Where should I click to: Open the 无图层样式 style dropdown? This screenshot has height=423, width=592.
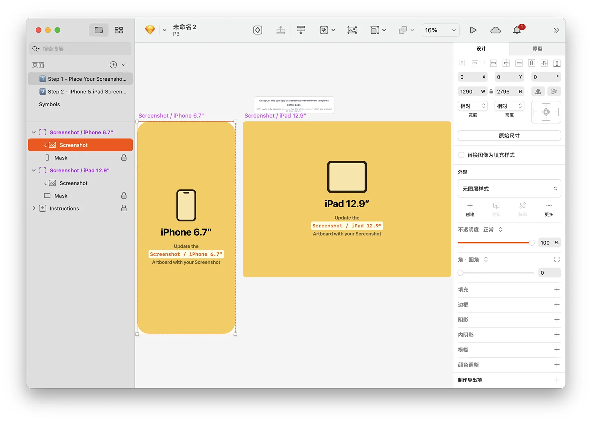tap(509, 189)
